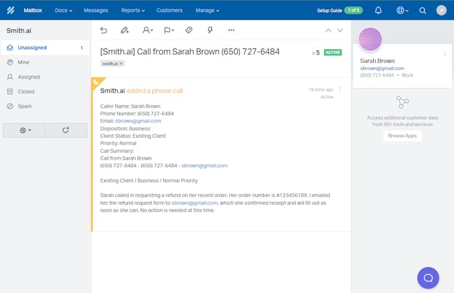Open notifications bell icon
The width and height of the screenshot is (454, 293).
tap(378, 11)
